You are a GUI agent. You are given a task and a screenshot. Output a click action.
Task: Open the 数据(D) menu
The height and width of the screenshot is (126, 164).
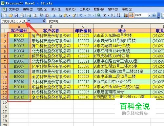point(99,9)
